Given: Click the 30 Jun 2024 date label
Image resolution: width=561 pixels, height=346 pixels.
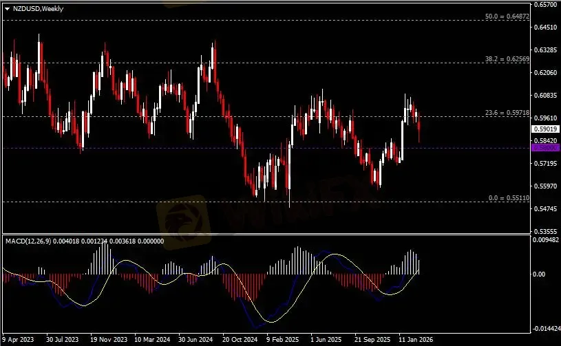Looking at the screenshot, I should point(195,339).
